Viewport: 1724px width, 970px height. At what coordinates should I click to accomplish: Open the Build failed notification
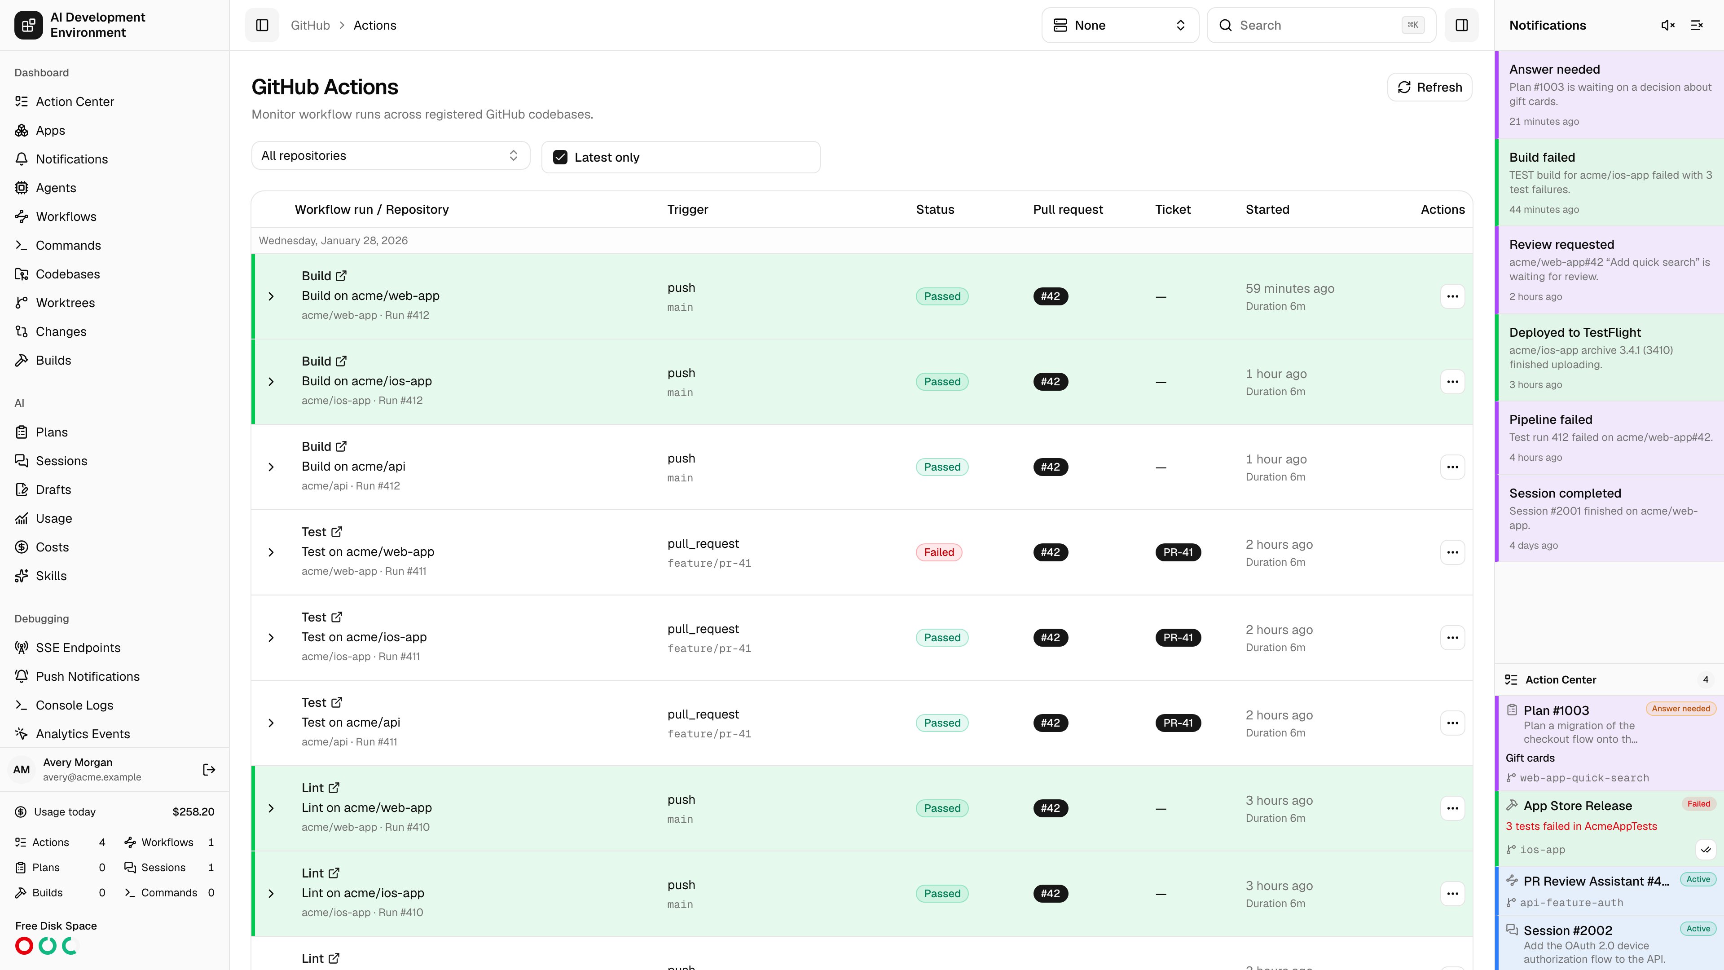click(x=1610, y=183)
